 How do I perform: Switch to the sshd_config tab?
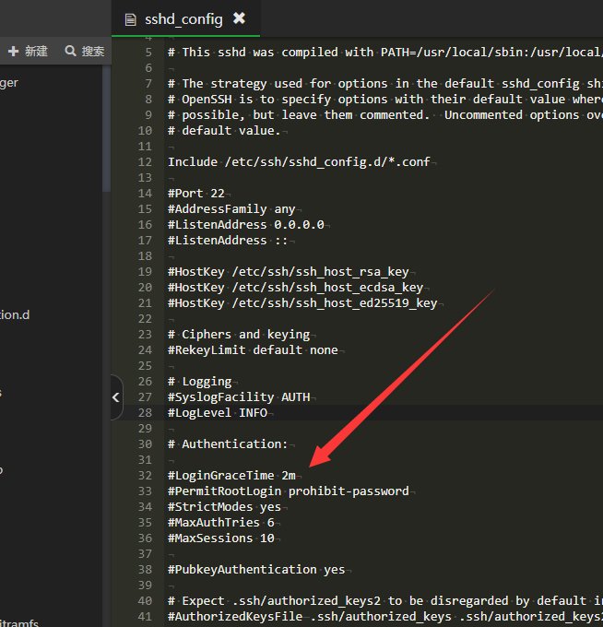point(183,18)
